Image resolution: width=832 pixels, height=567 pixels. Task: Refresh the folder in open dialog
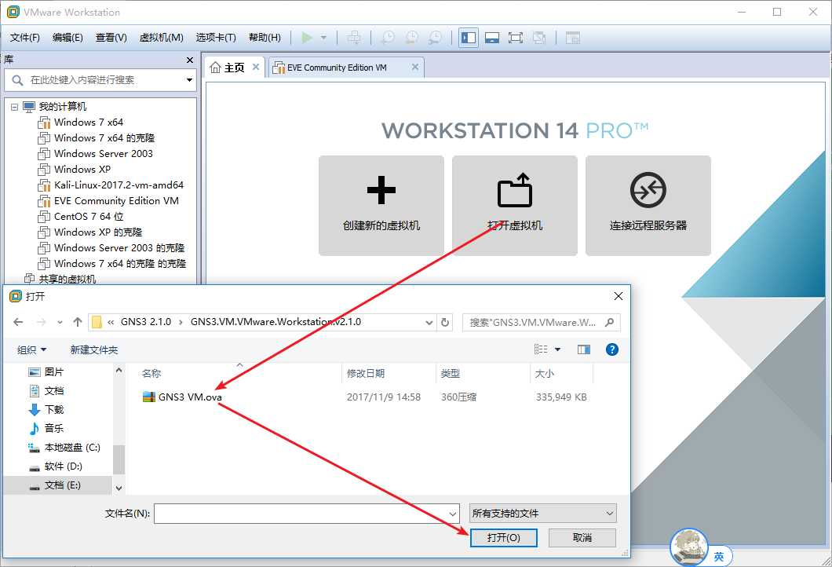tap(445, 322)
